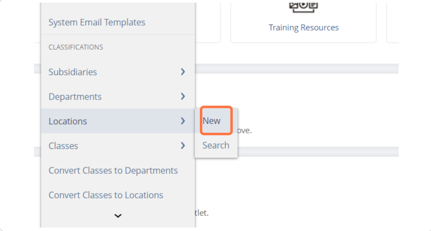Choose Search from the Locations submenu

coord(216,145)
